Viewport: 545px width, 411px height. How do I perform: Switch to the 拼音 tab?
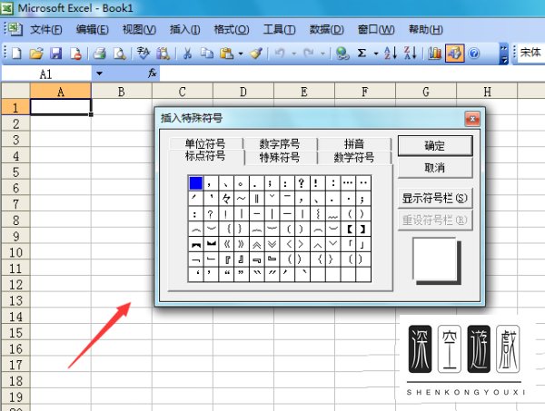point(354,143)
